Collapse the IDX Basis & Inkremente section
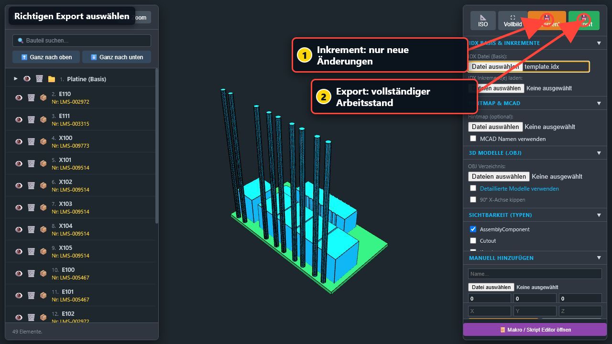The image size is (612, 344). pos(599,43)
